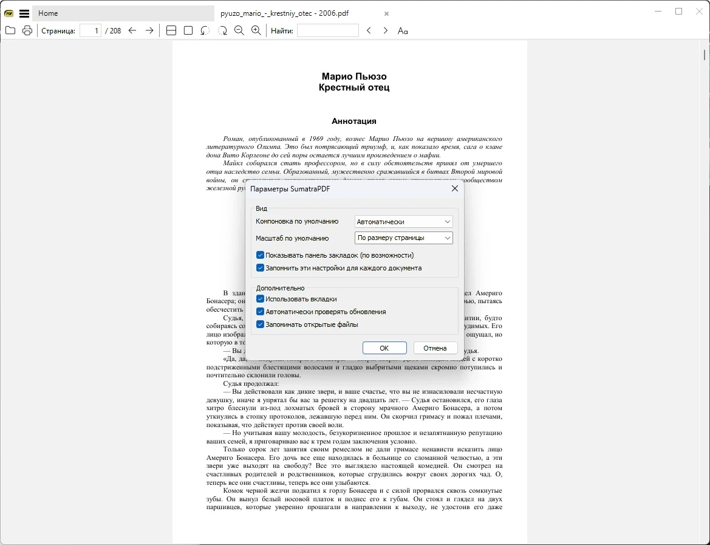Select single page fit icon

pos(188,30)
